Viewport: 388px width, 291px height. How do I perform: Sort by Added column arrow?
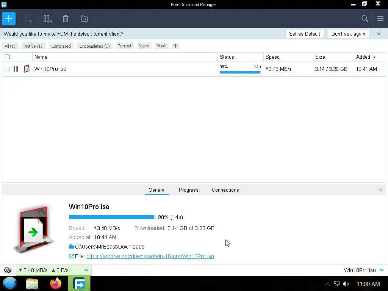click(374, 57)
